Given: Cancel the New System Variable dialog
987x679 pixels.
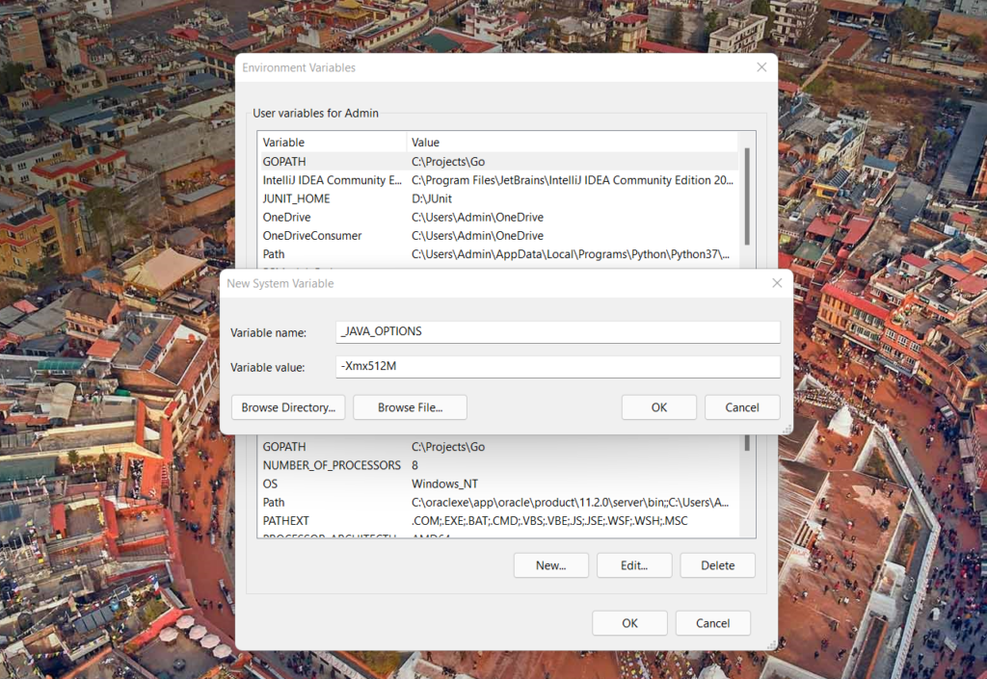Looking at the screenshot, I should coord(741,407).
